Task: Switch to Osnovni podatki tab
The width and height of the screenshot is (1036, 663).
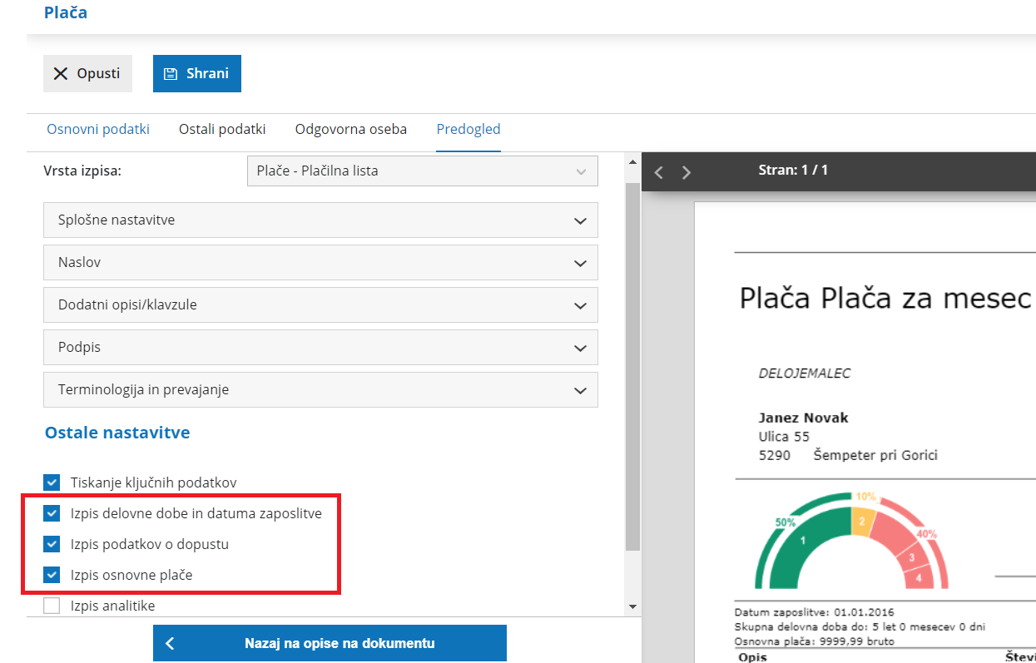Action: coord(98,129)
